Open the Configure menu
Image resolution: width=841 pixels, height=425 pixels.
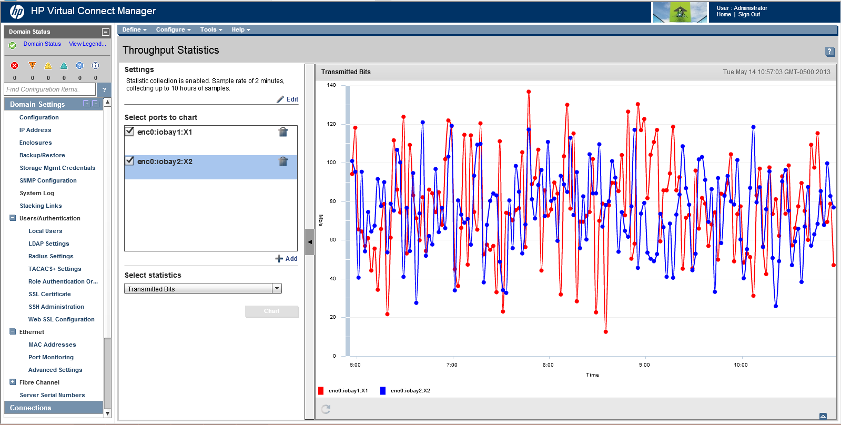coord(173,30)
